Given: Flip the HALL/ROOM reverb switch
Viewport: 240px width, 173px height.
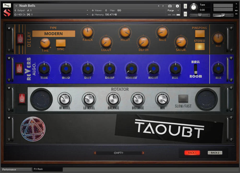Looking at the screenshot, I should [x=195, y=69].
